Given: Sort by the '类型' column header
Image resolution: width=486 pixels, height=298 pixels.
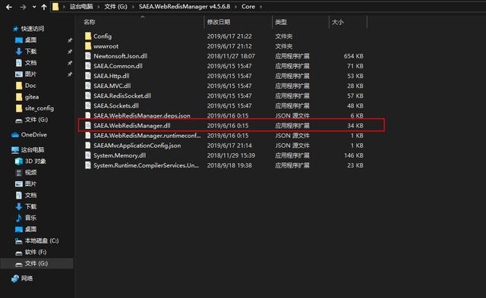Looking at the screenshot, I should tap(281, 22).
